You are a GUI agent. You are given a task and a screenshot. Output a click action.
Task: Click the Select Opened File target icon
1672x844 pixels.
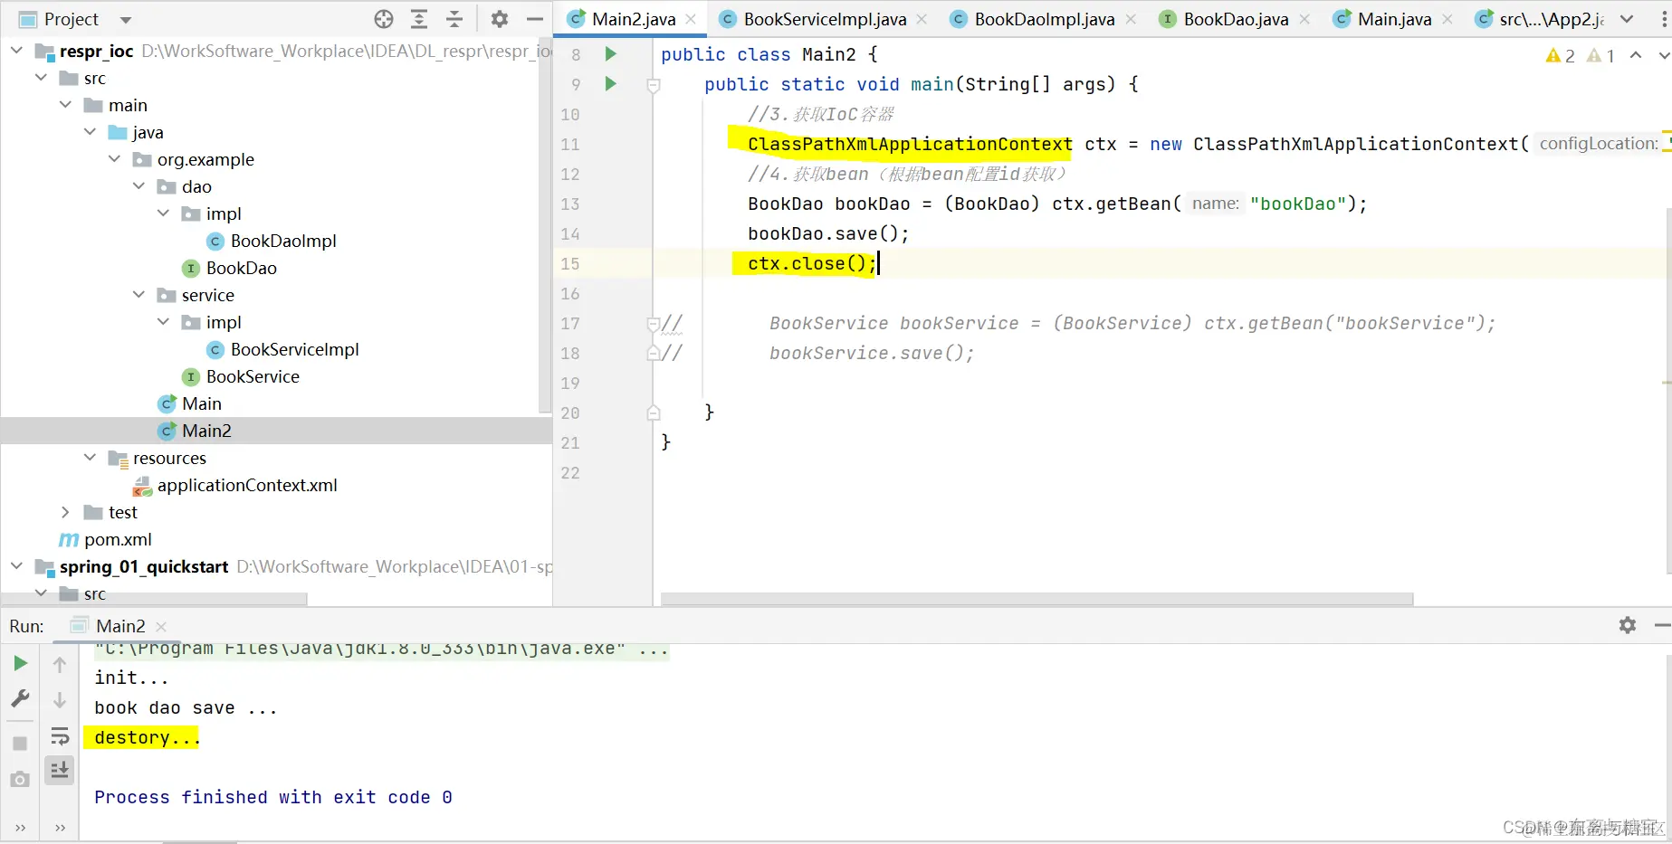coord(384,19)
